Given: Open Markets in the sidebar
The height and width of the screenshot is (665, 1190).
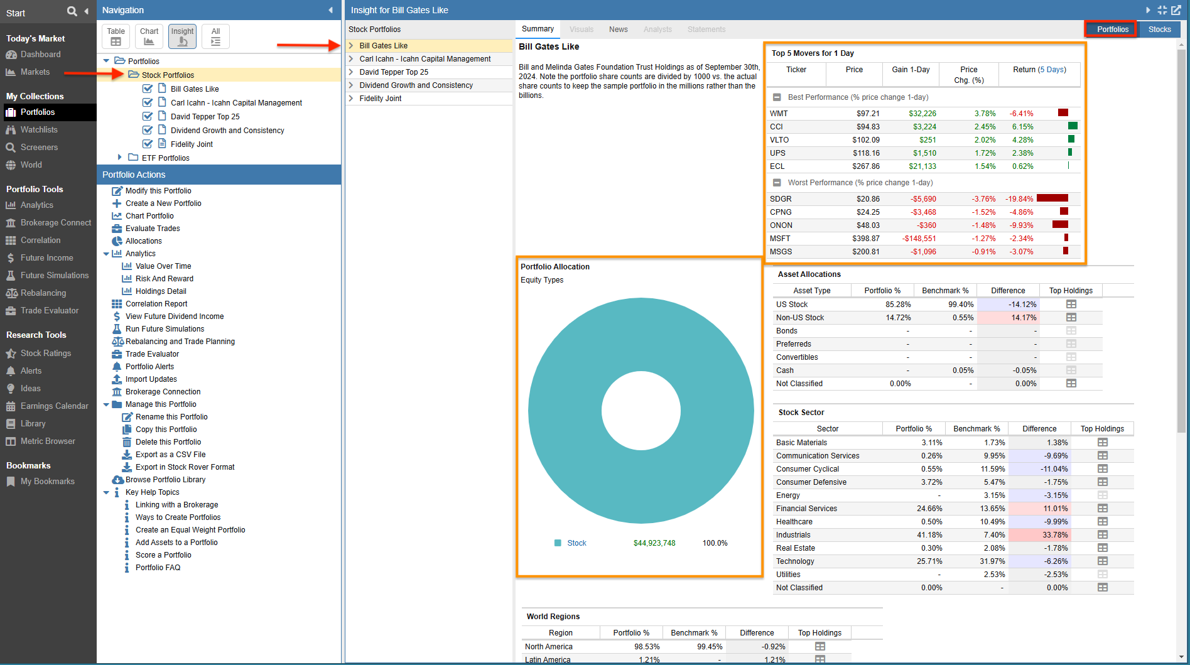Looking at the screenshot, I should click(x=35, y=72).
